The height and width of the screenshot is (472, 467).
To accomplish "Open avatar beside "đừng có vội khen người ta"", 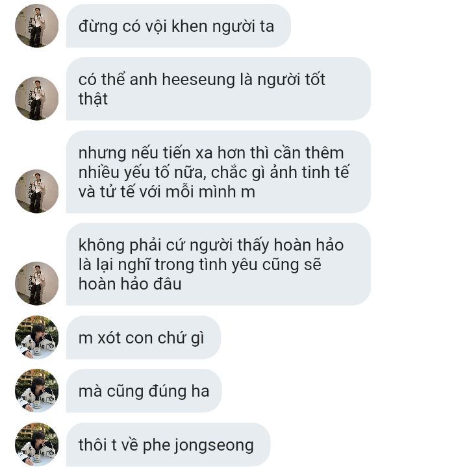I will pyautogui.click(x=37, y=26).
